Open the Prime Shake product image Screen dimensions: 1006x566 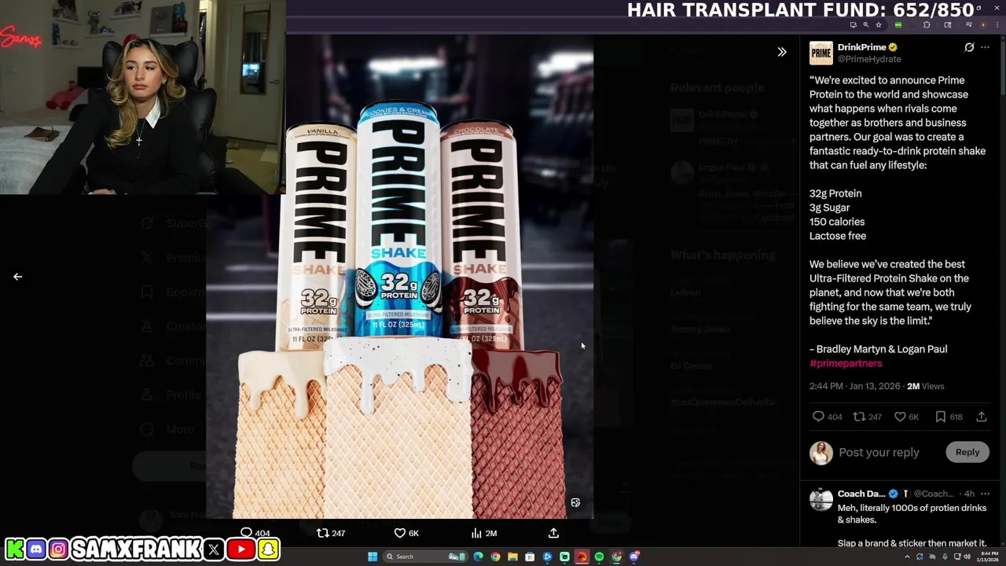(399, 277)
